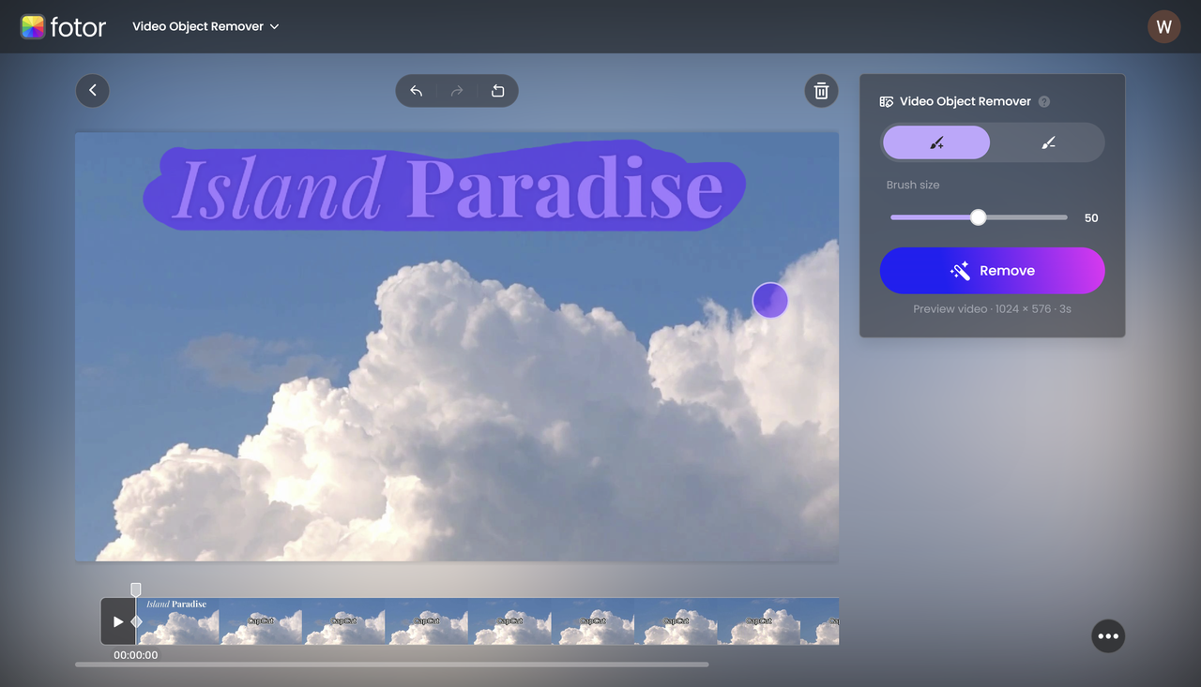Select the Eraser tool in the panel
The width and height of the screenshot is (1201, 687).
click(x=1048, y=142)
